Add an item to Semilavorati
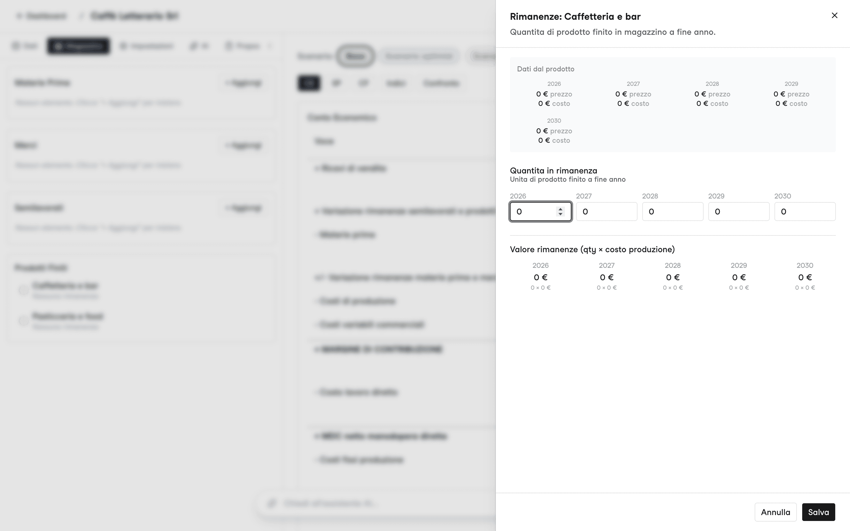The image size is (850, 531). [244, 208]
